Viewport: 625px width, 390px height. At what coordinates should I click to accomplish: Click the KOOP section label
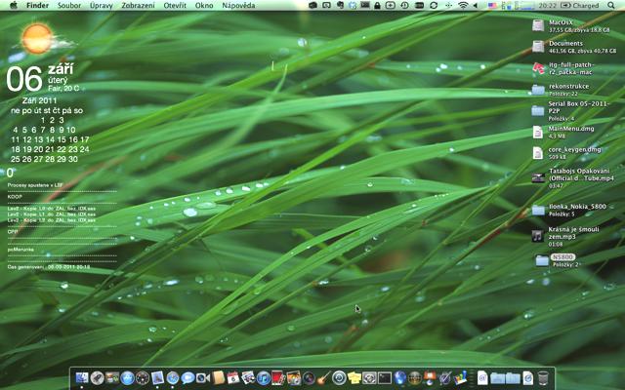15,197
